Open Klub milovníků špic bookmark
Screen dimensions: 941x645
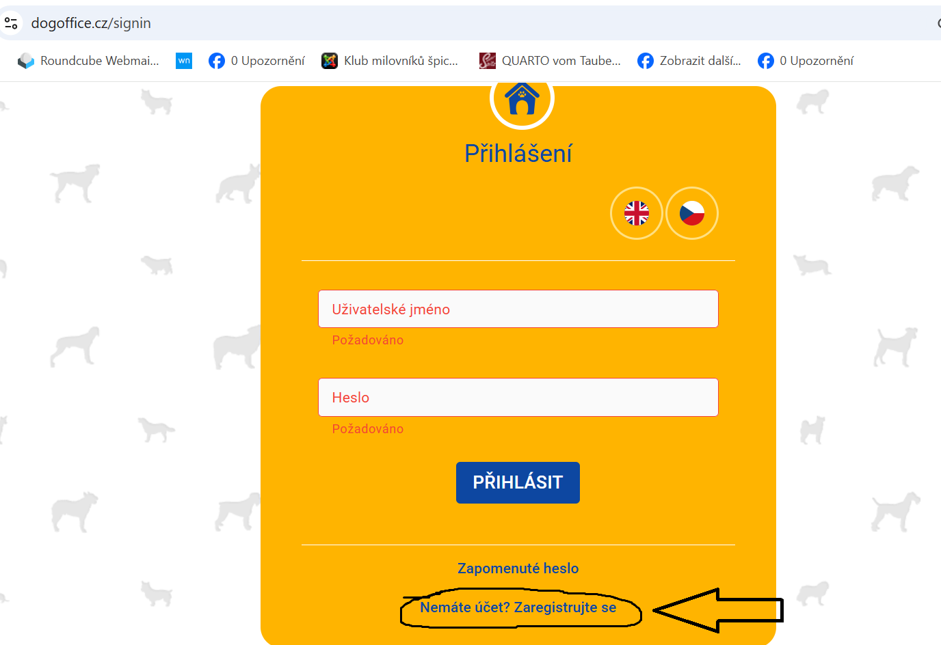(x=390, y=61)
